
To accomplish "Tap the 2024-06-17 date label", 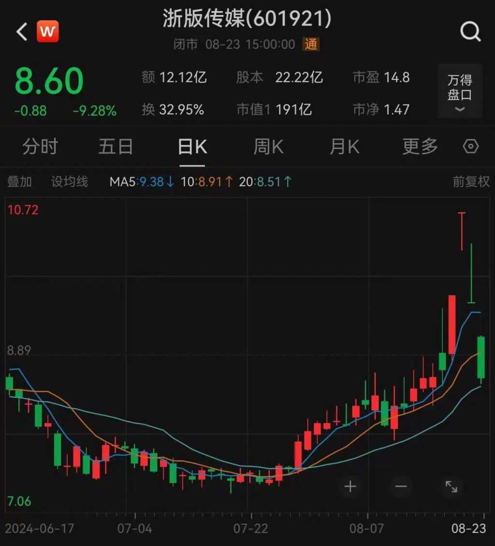I will 39,529.
